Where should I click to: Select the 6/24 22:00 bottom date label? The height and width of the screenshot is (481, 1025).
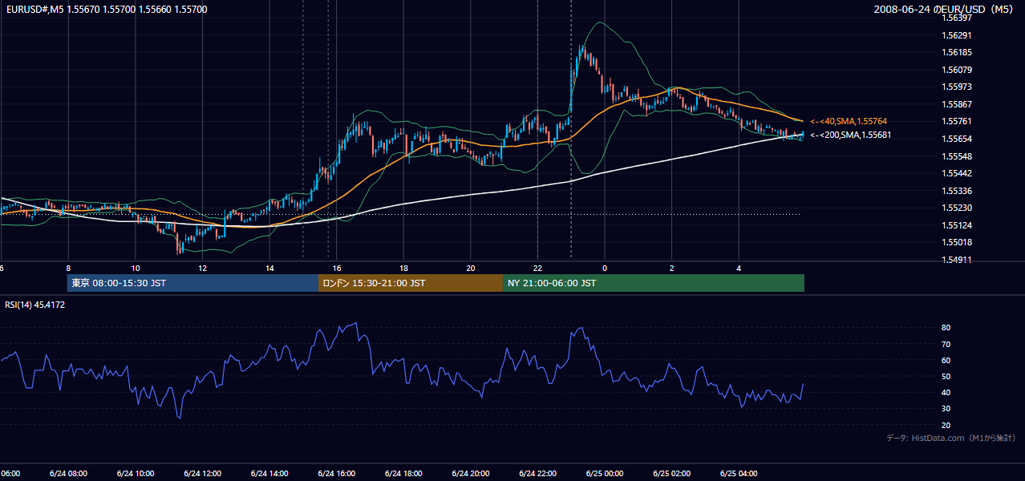click(537, 474)
